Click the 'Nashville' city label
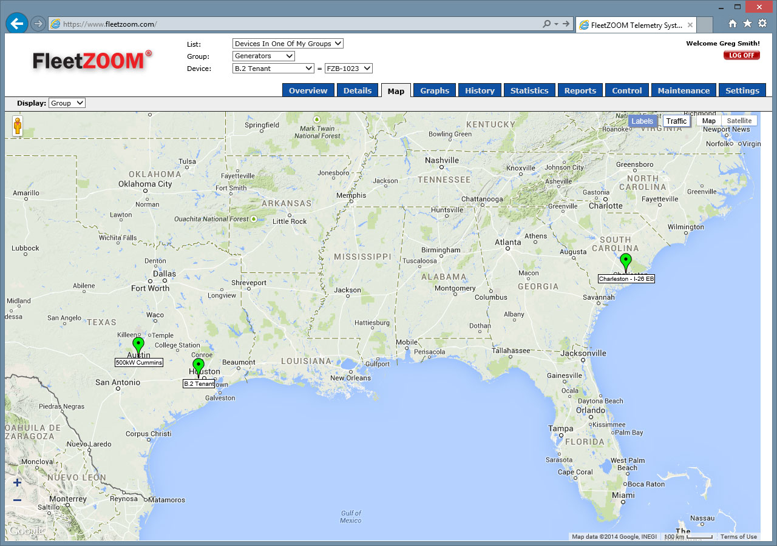 (x=442, y=160)
